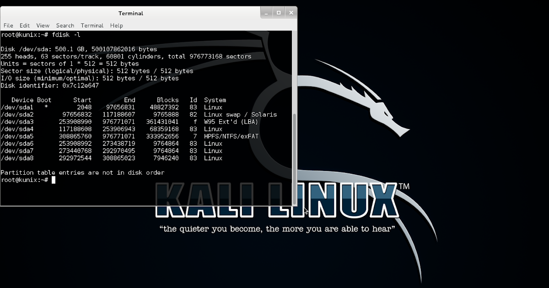
Task: Open the Search menu
Action: point(65,25)
